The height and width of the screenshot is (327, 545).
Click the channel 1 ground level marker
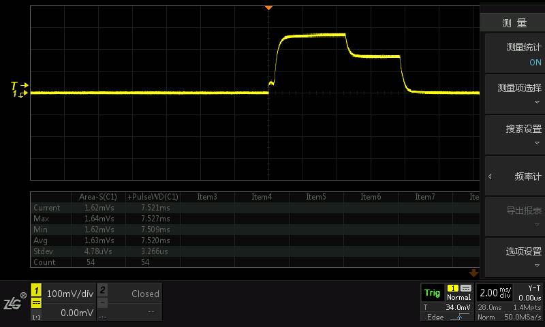click(18, 94)
